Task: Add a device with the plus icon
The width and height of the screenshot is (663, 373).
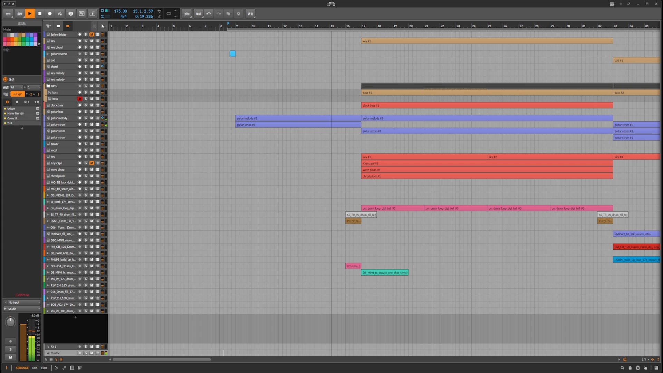Action: point(22,128)
